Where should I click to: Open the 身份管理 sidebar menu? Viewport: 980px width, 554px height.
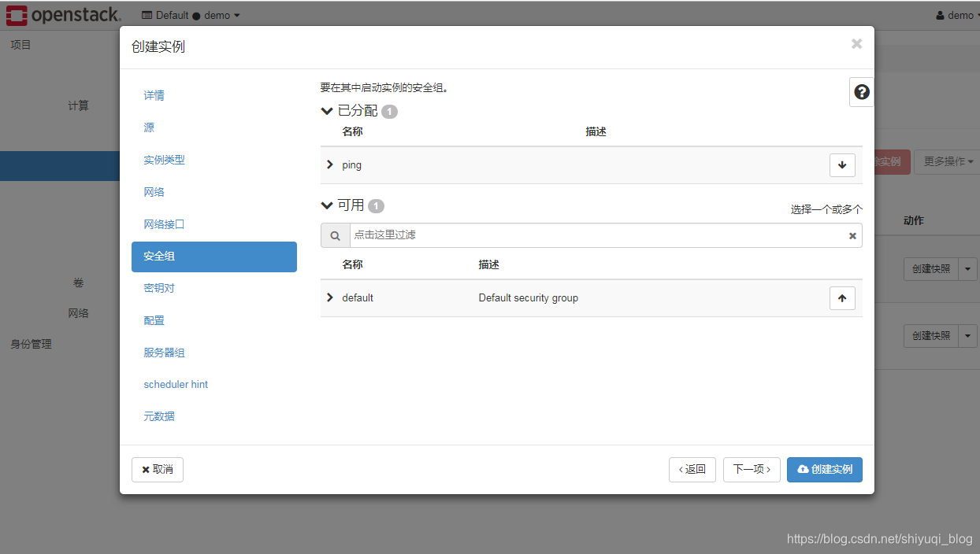(31, 344)
